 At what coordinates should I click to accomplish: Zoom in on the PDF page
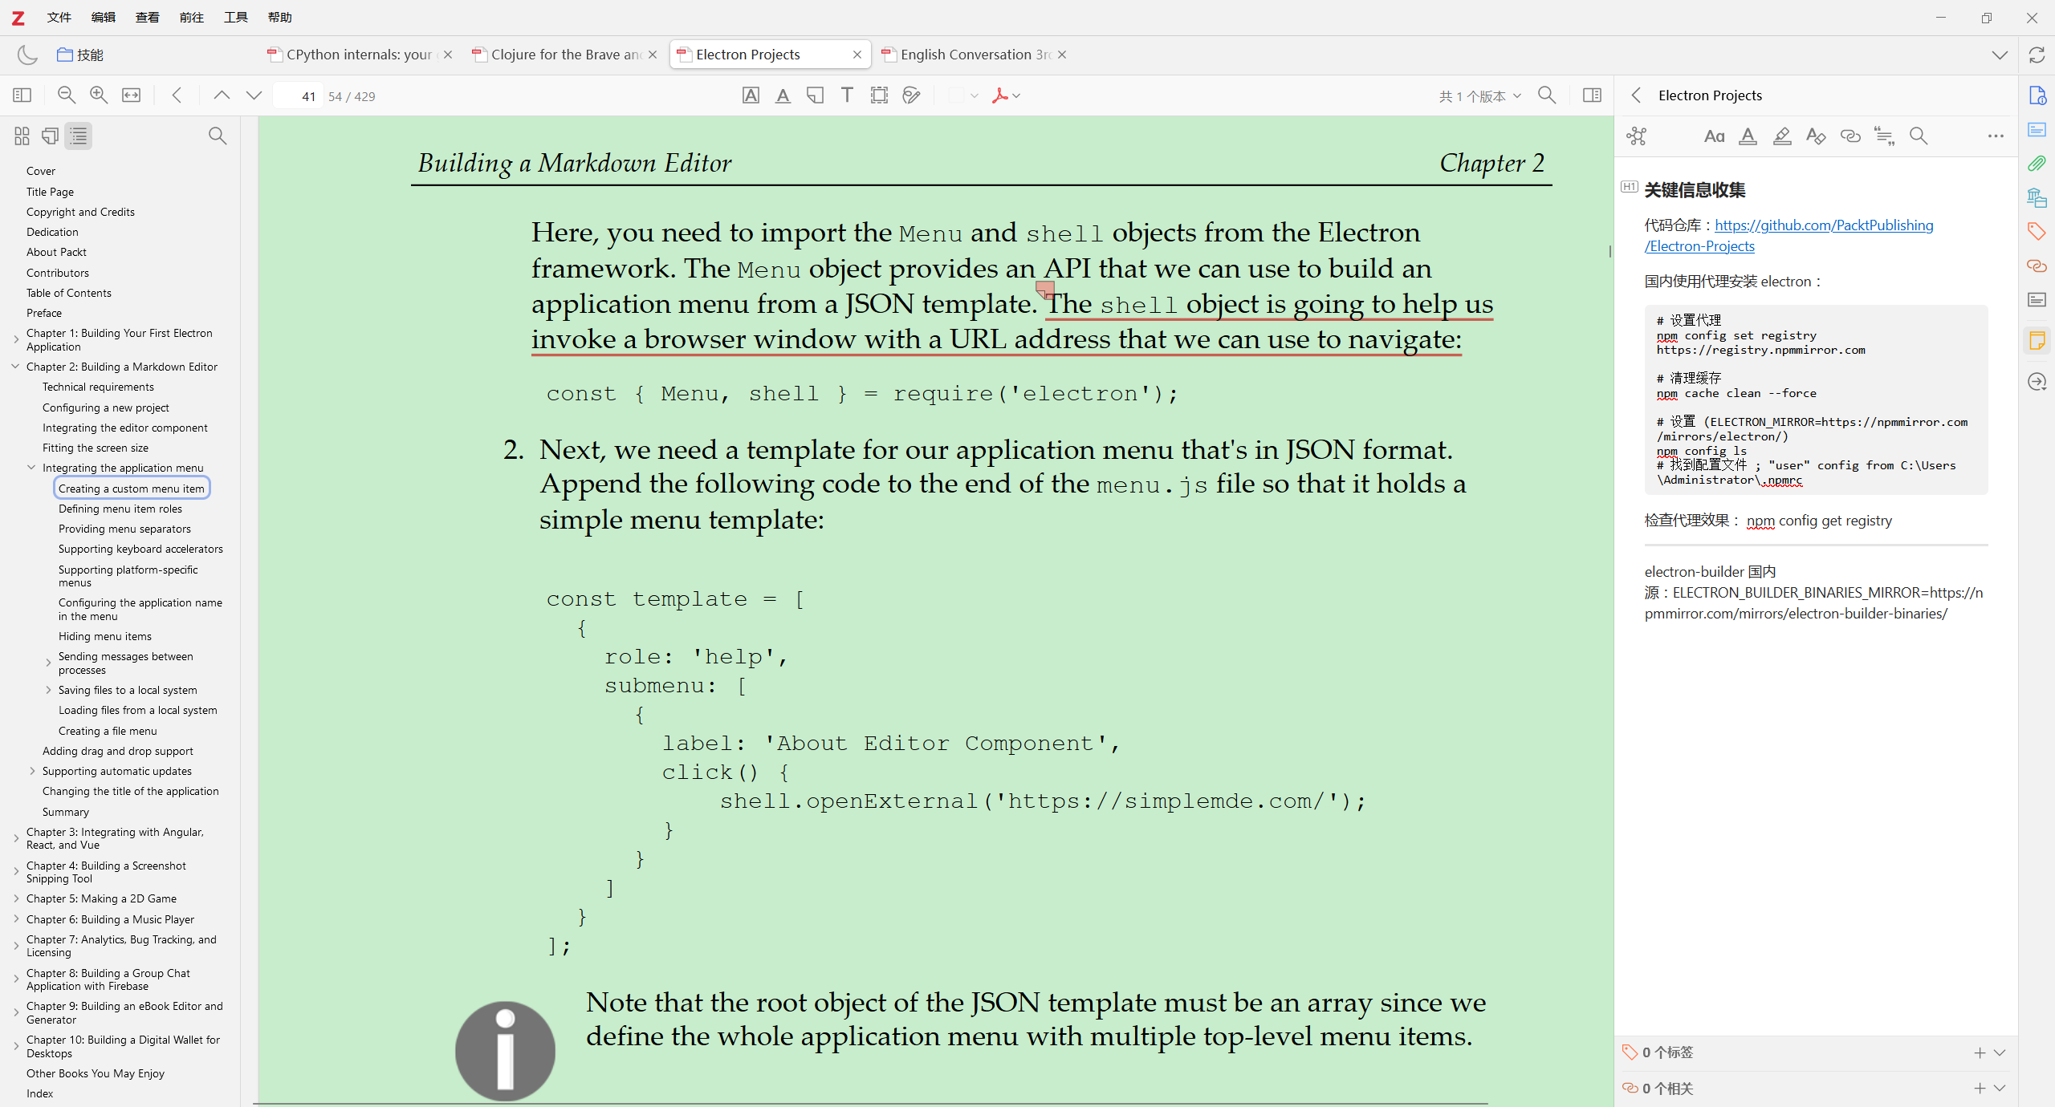click(99, 95)
